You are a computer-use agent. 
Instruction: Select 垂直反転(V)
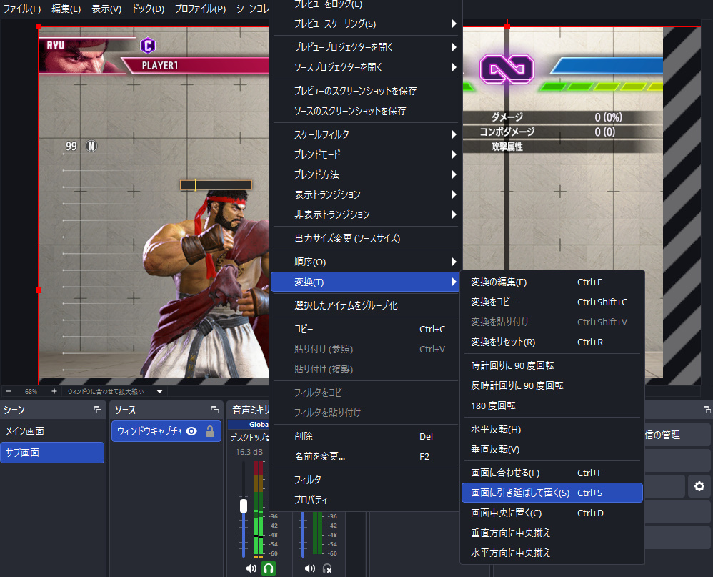click(552, 449)
